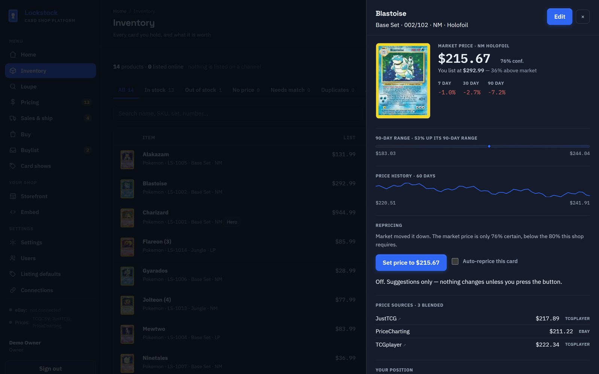This screenshot has width=599, height=374.
Task: Click the Card shows tag icon
Action: [x=13, y=166]
